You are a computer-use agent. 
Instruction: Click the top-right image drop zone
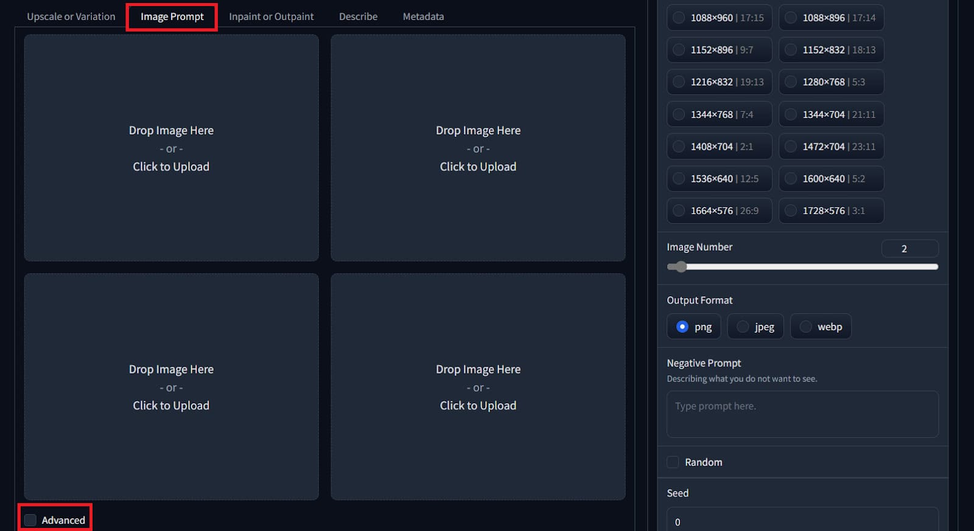478,148
